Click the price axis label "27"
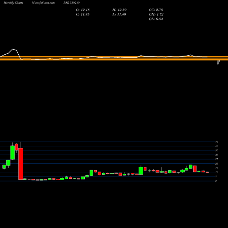The height and width of the screenshot is (228, 228). click(x=217, y=159)
